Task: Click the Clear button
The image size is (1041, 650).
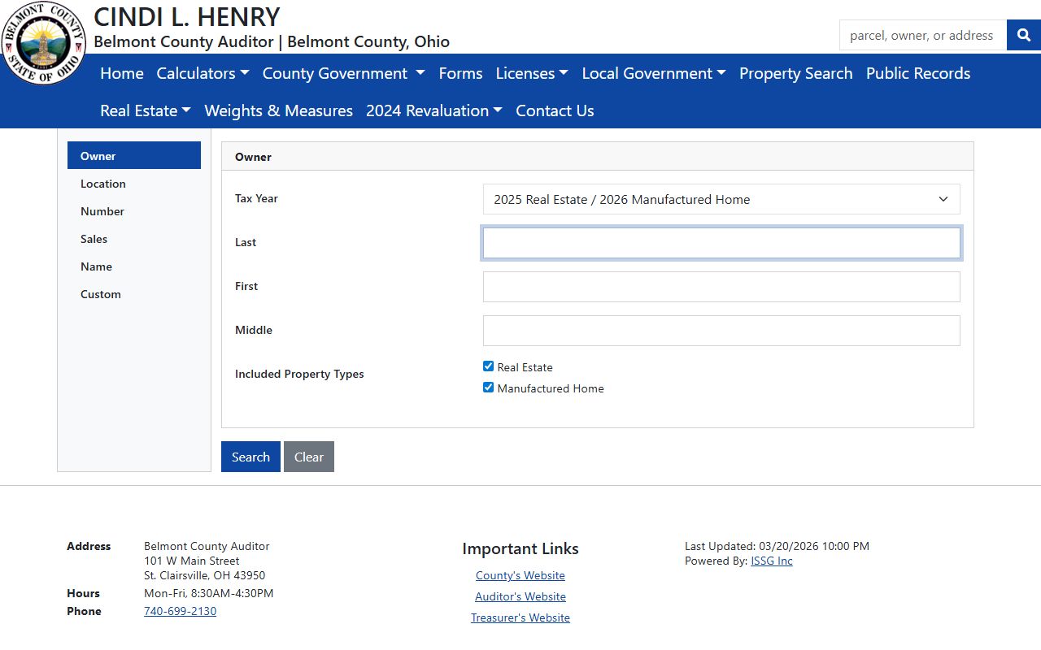Action: 309,457
